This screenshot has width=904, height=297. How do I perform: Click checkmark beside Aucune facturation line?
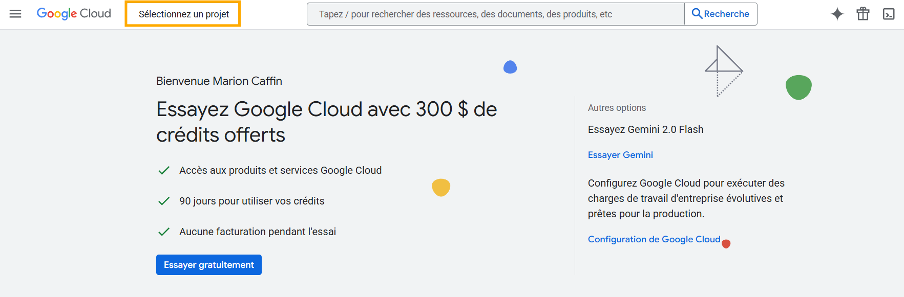coord(164,232)
